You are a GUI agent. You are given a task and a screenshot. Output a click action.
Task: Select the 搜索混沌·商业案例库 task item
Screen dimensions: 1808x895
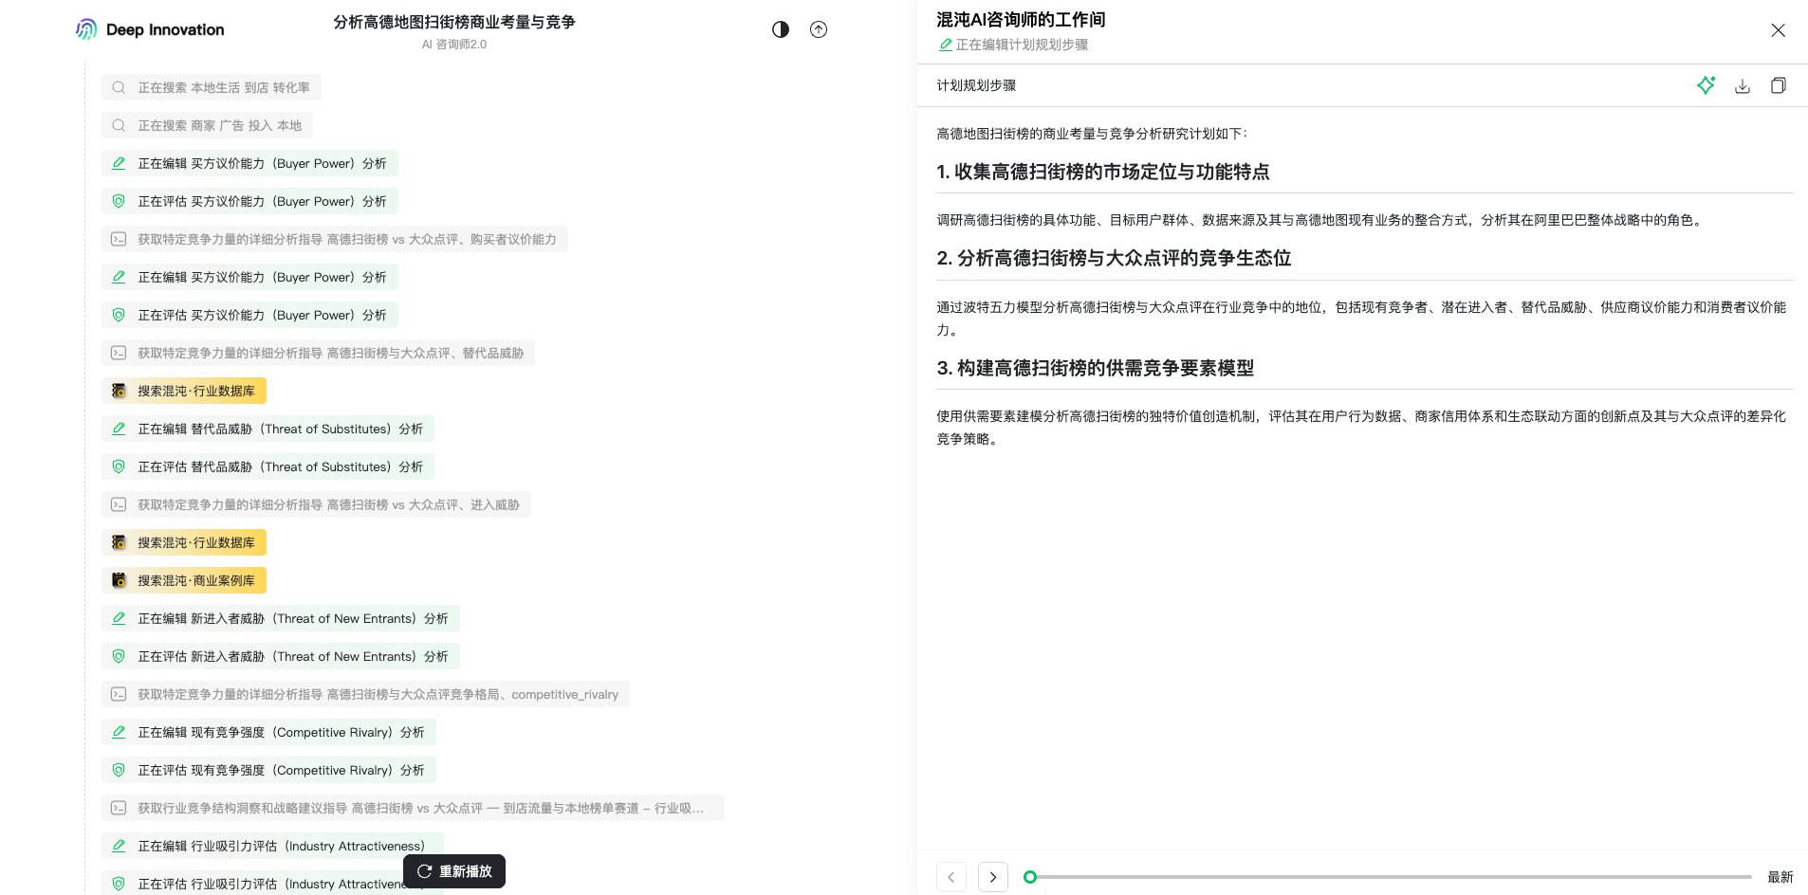(x=184, y=580)
